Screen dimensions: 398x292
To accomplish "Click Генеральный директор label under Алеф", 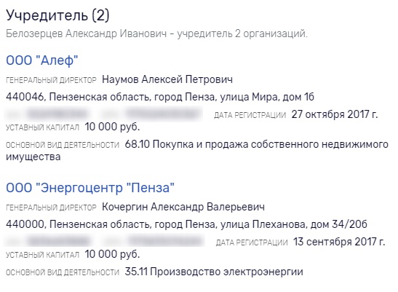I will (51, 80).
